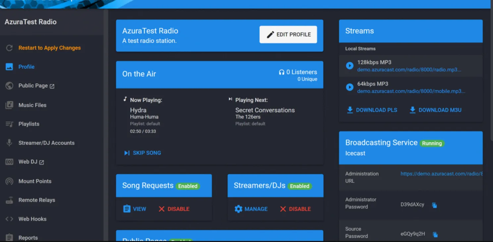Open the Icecast Administration URL link

click(x=441, y=174)
